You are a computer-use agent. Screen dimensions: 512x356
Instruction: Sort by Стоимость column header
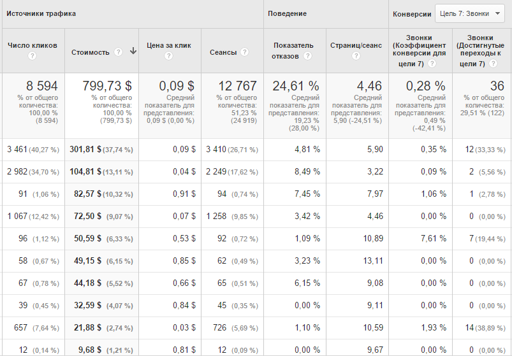tap(90, 52)
